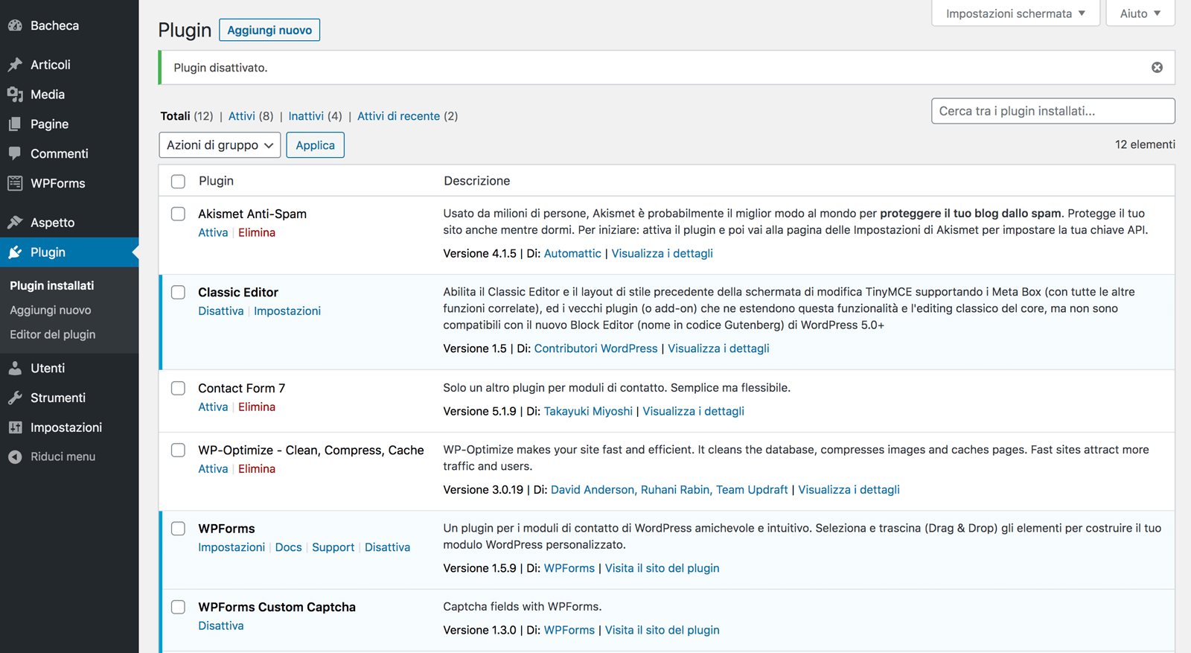
Task: Filter by Inattivi (4) plugins
Action: tap(315, 116)
